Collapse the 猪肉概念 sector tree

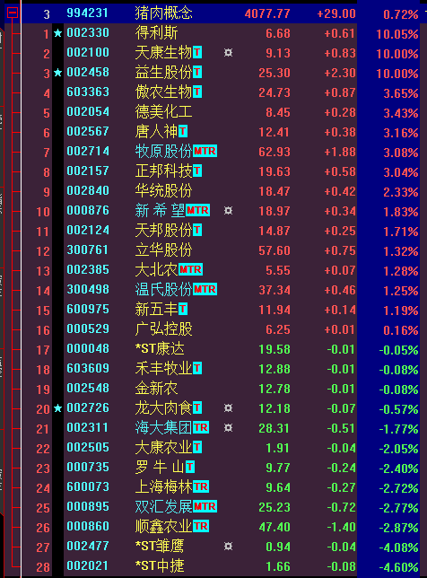pos(13,13)
